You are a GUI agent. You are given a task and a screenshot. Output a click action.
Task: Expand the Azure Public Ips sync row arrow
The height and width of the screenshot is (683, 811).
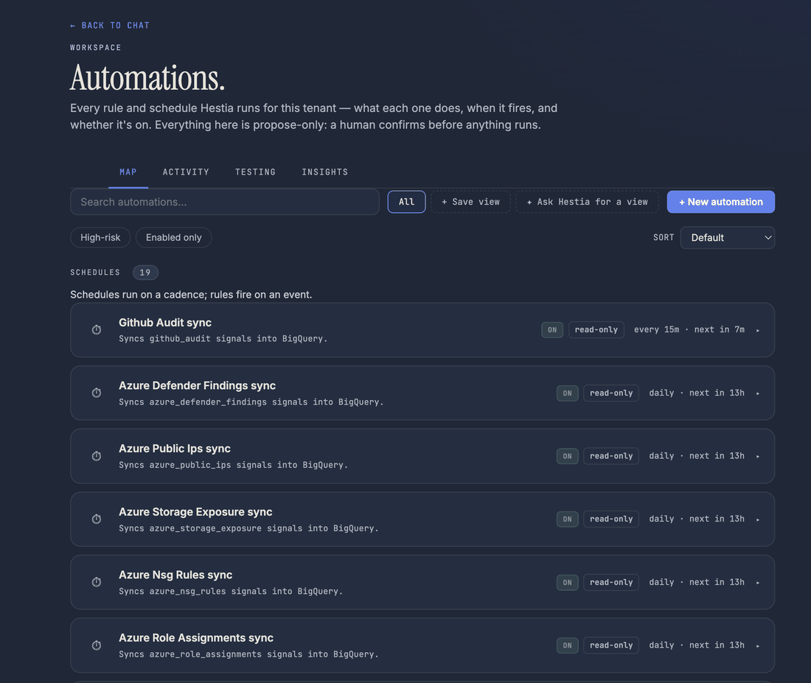coord(758,457)
